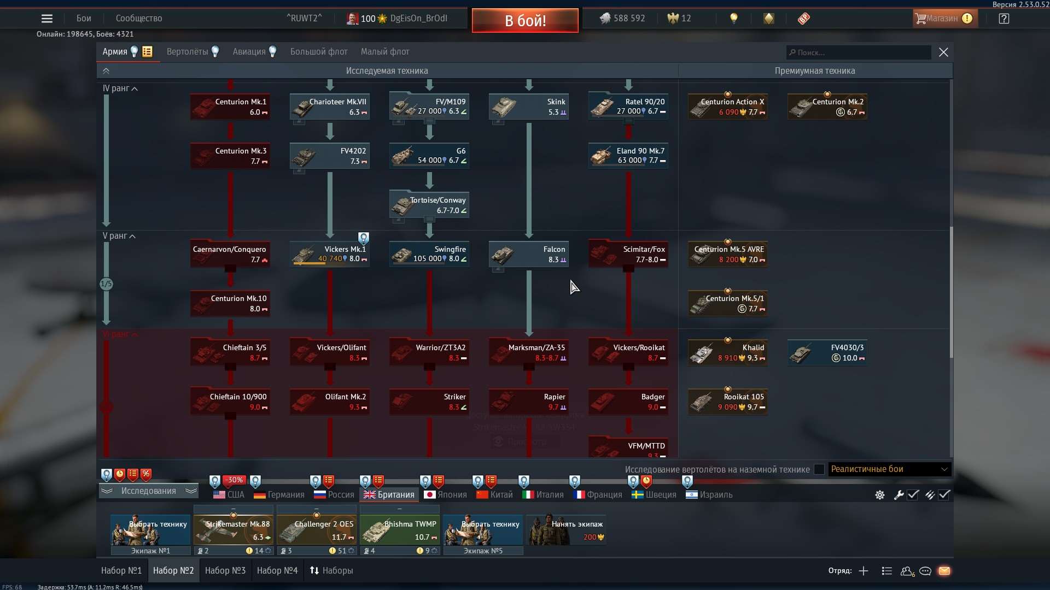This screenshot has width=1050, height=590.
Task: Collapse the V ранг section chevron
Action: point(133,236)
